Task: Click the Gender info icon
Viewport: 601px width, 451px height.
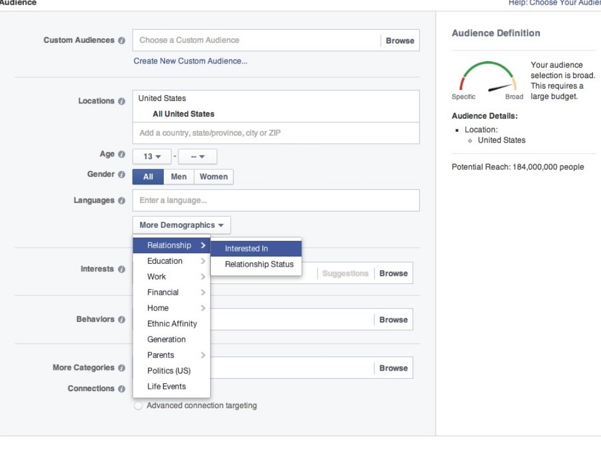Action: tap(121, 174)
